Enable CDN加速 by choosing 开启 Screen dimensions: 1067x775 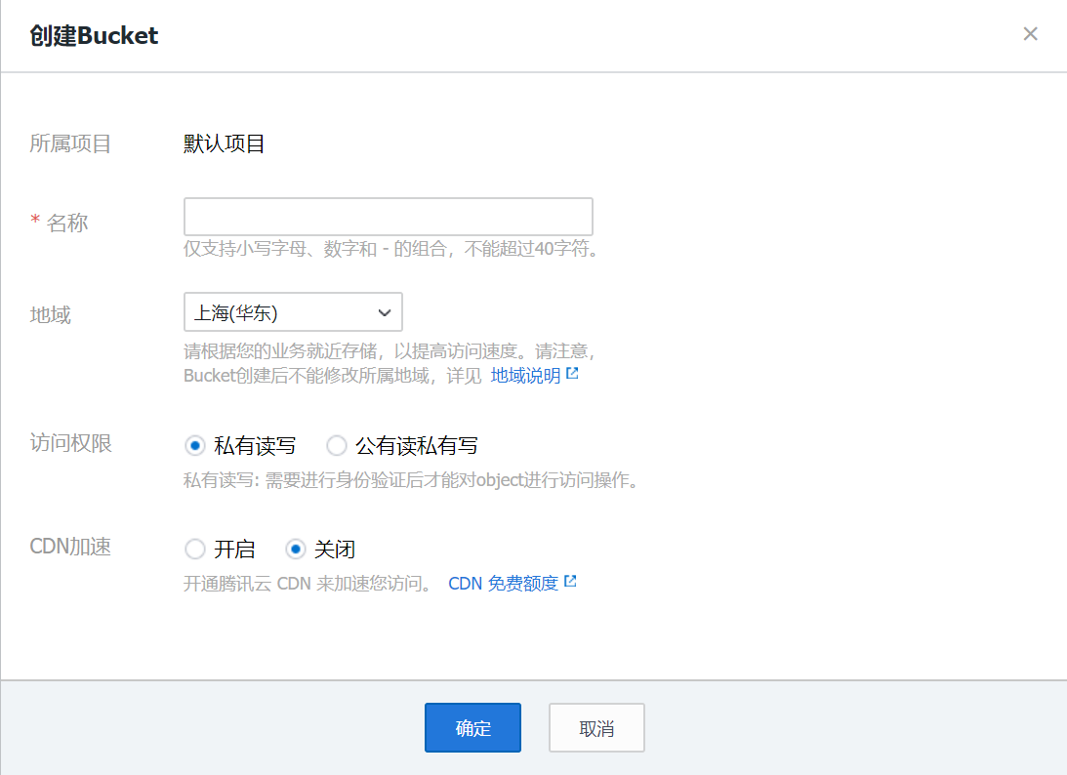click(x=194, y=549)
